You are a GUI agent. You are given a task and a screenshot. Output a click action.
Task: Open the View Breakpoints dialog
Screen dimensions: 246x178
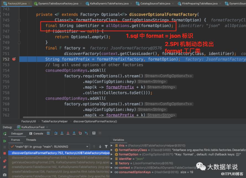point(5,161)
